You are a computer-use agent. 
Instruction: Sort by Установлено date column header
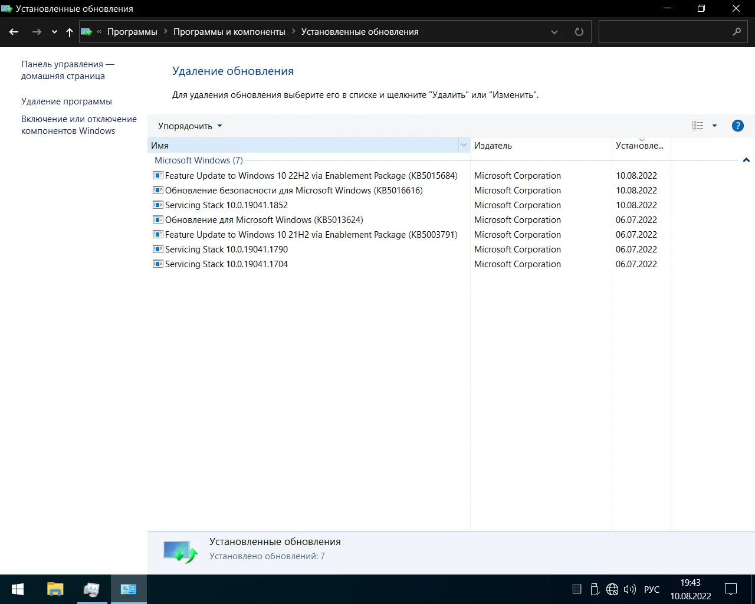[x=641, y=146]
